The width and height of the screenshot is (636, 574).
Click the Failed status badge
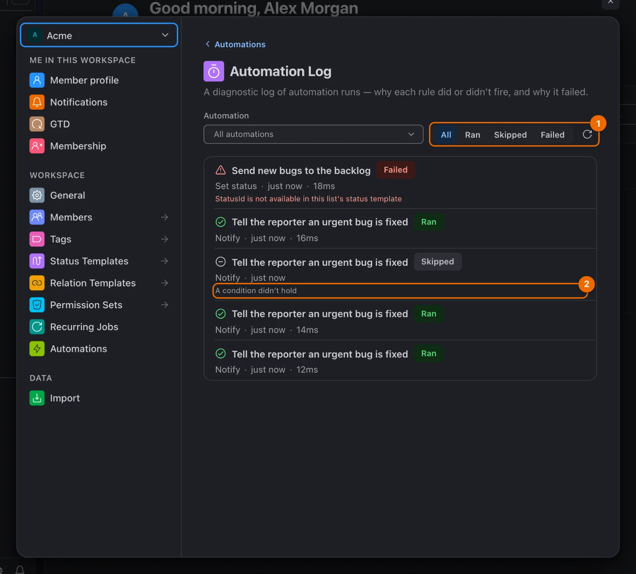[396, 170]
